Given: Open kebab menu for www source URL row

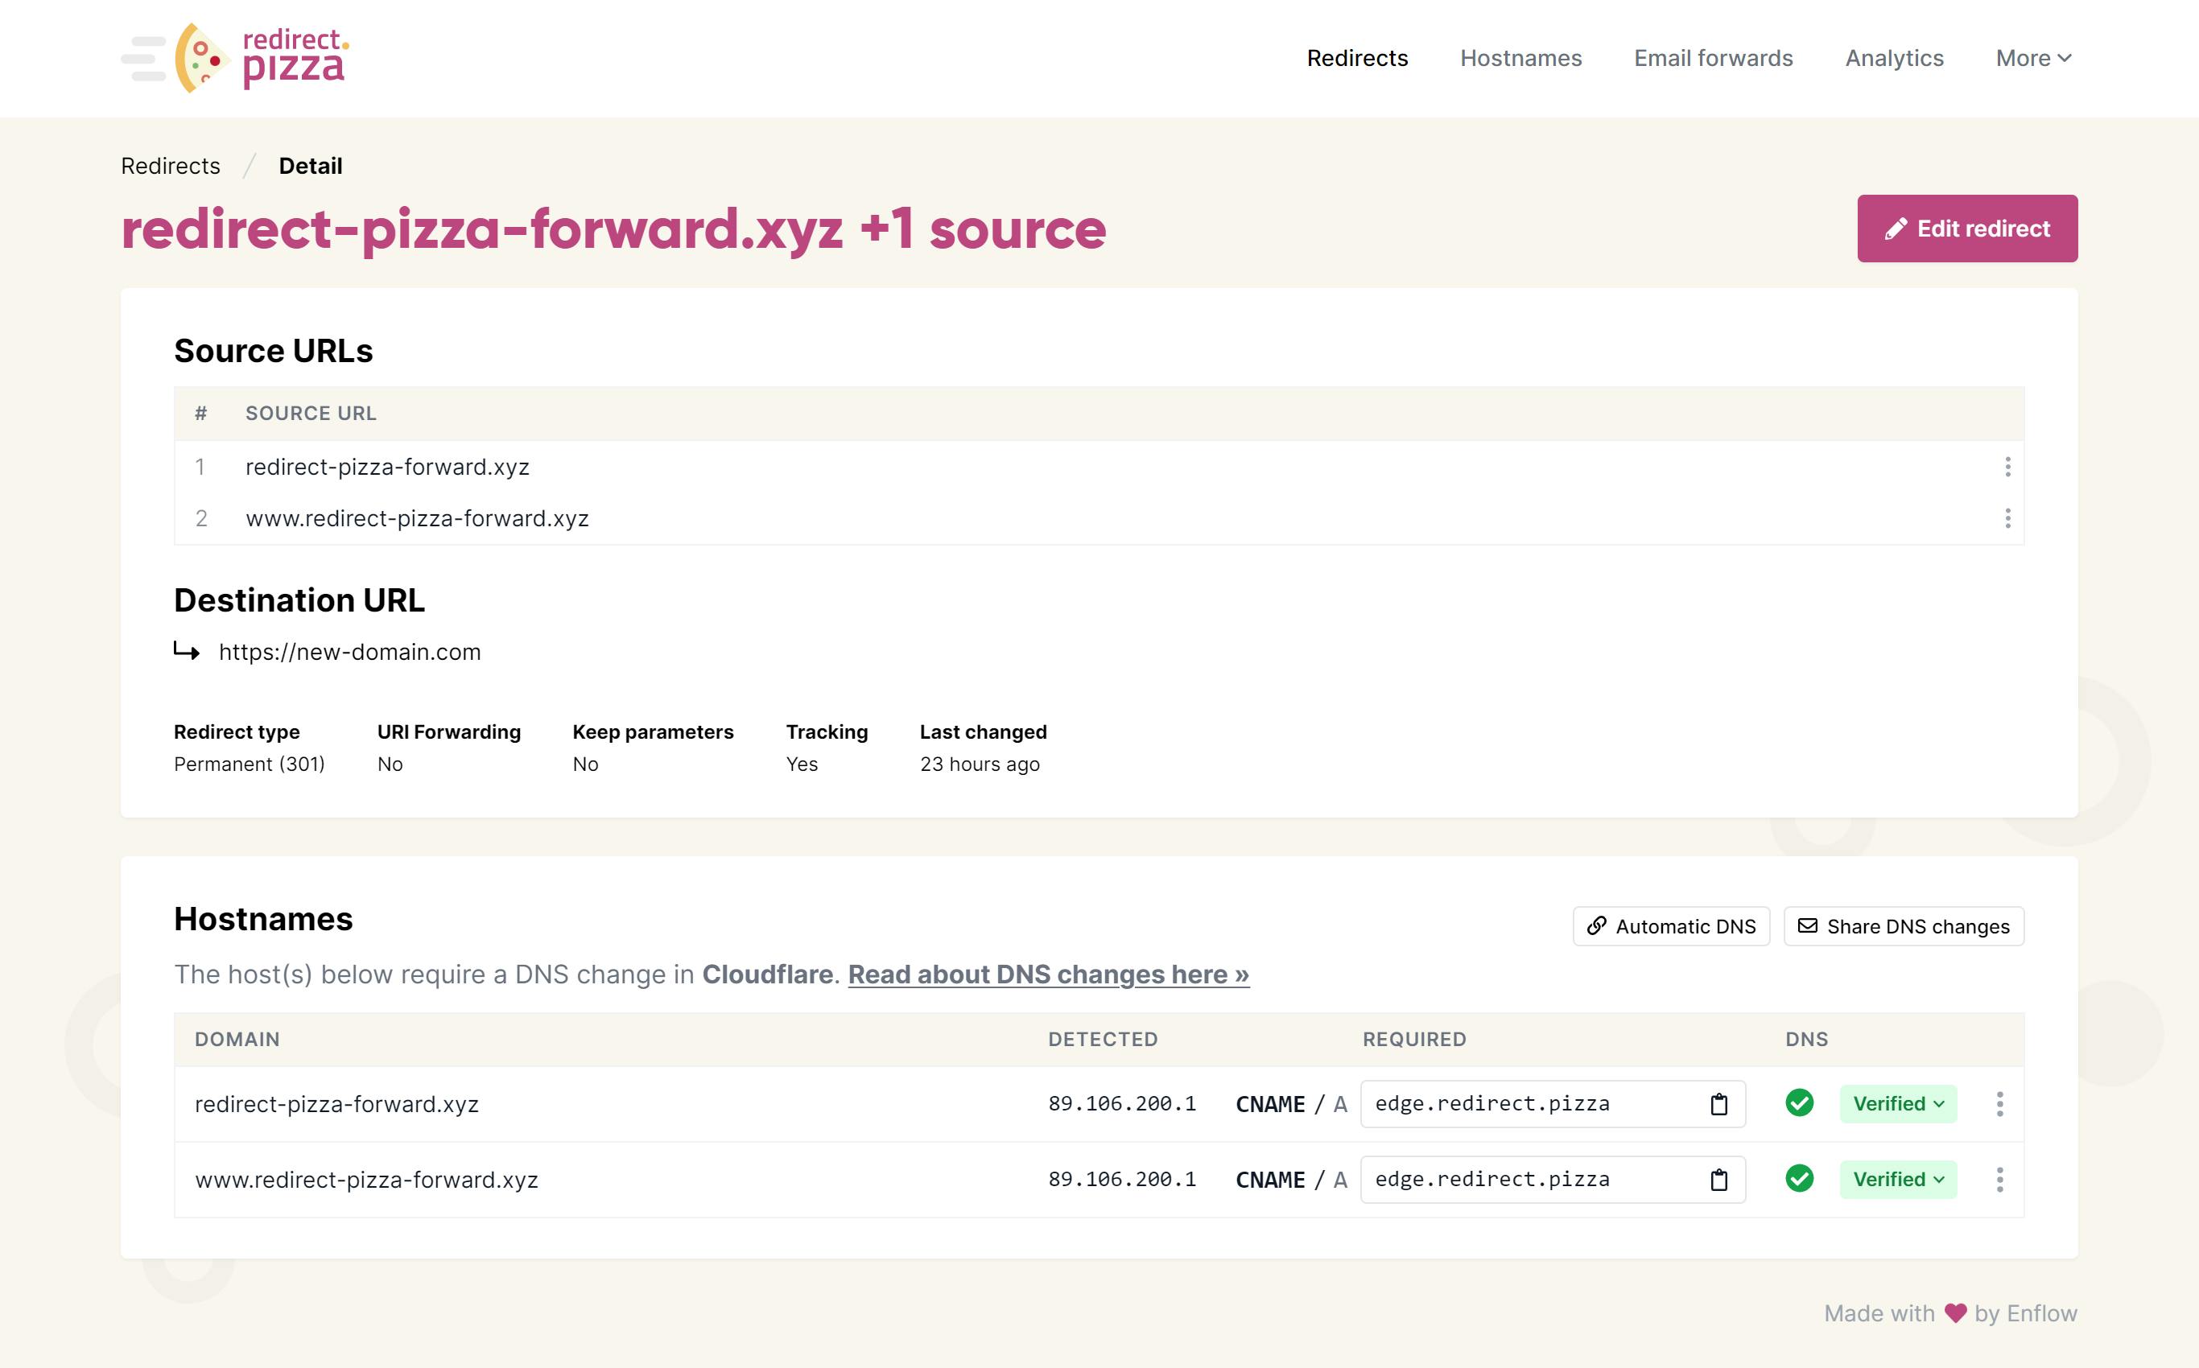Looking at the screenshot, I should [x=2007, y=518].
